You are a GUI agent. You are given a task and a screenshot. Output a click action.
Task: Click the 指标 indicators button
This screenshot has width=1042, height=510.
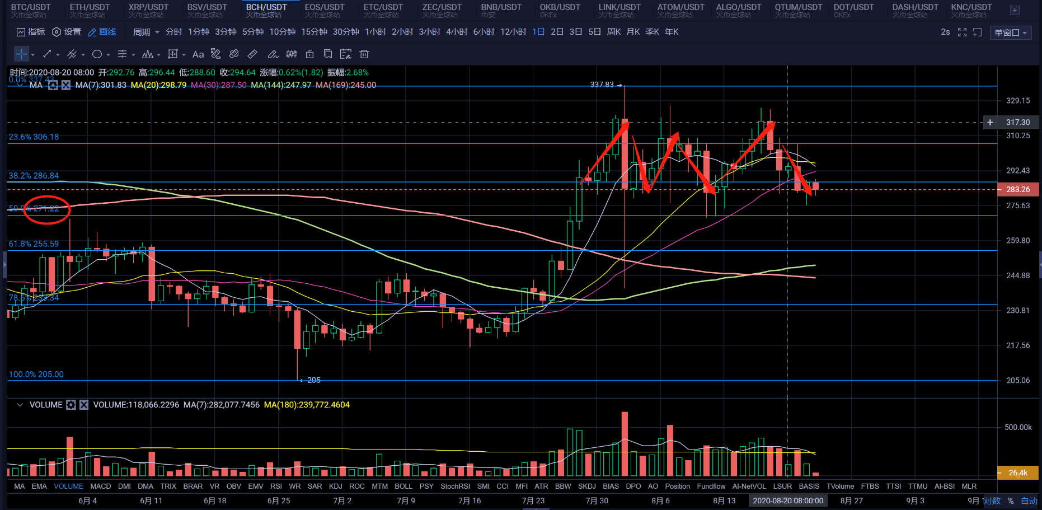[31, 32]
